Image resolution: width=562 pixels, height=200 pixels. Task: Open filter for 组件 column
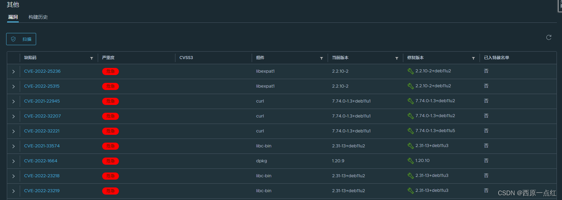pos(322,58)
